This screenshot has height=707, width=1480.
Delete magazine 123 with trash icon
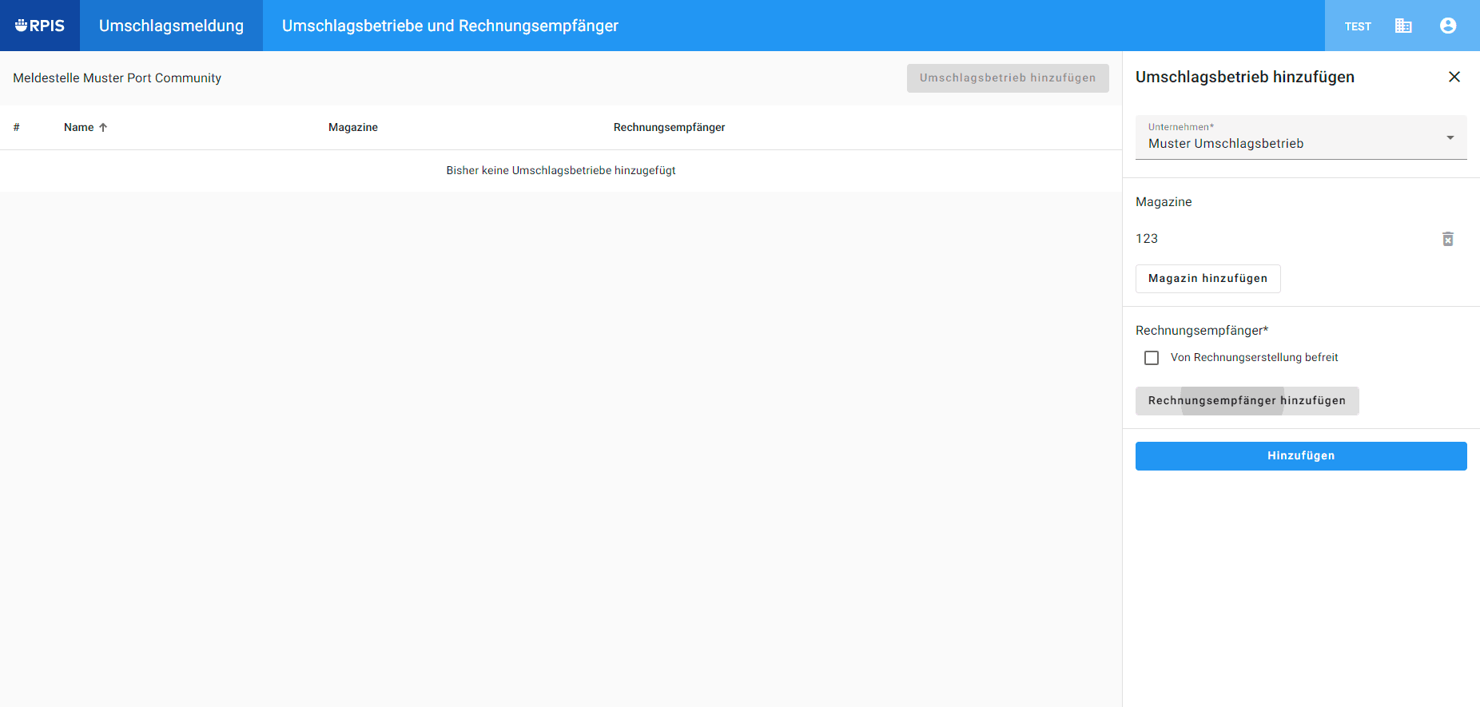1448,239
